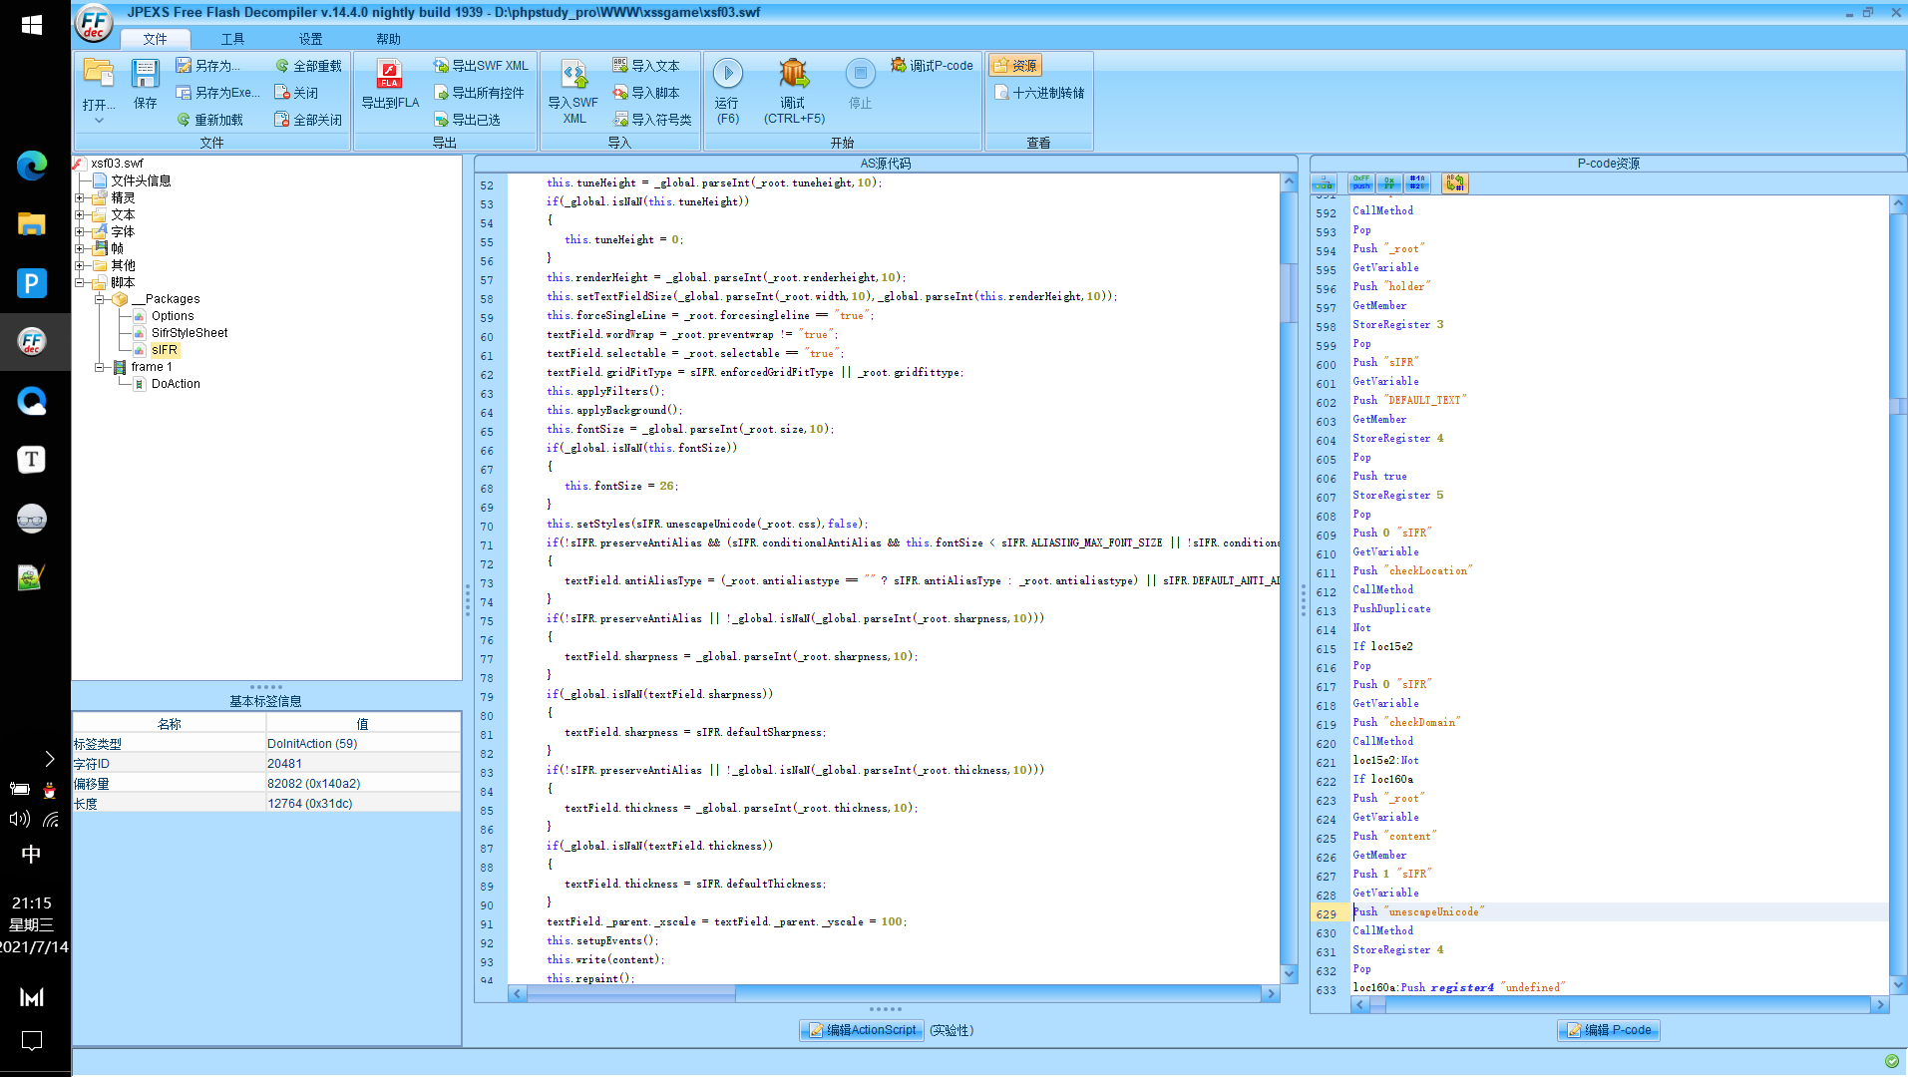Open dropdown arrow under 打开

[x=99, y=121]
